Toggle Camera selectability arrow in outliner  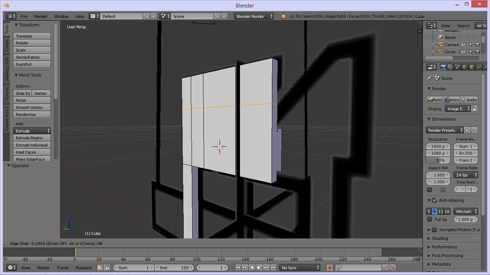click(x=471, y=45)
